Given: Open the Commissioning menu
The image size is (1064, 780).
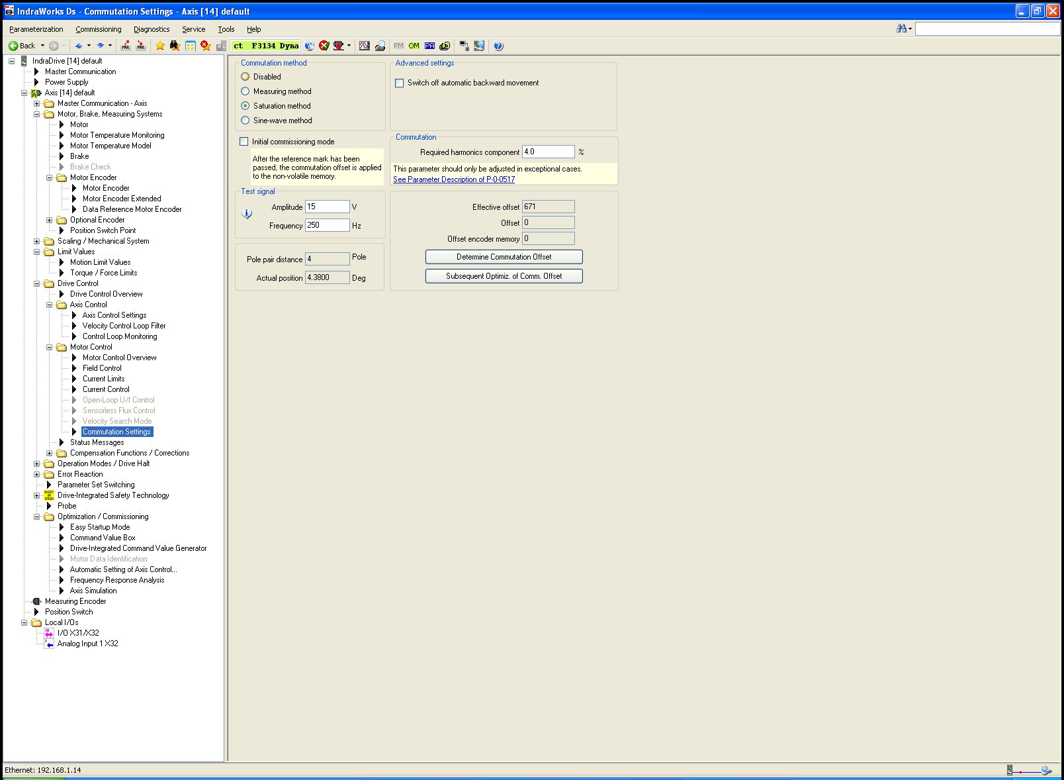Looking at the screenshot, I should pos(98,29).
